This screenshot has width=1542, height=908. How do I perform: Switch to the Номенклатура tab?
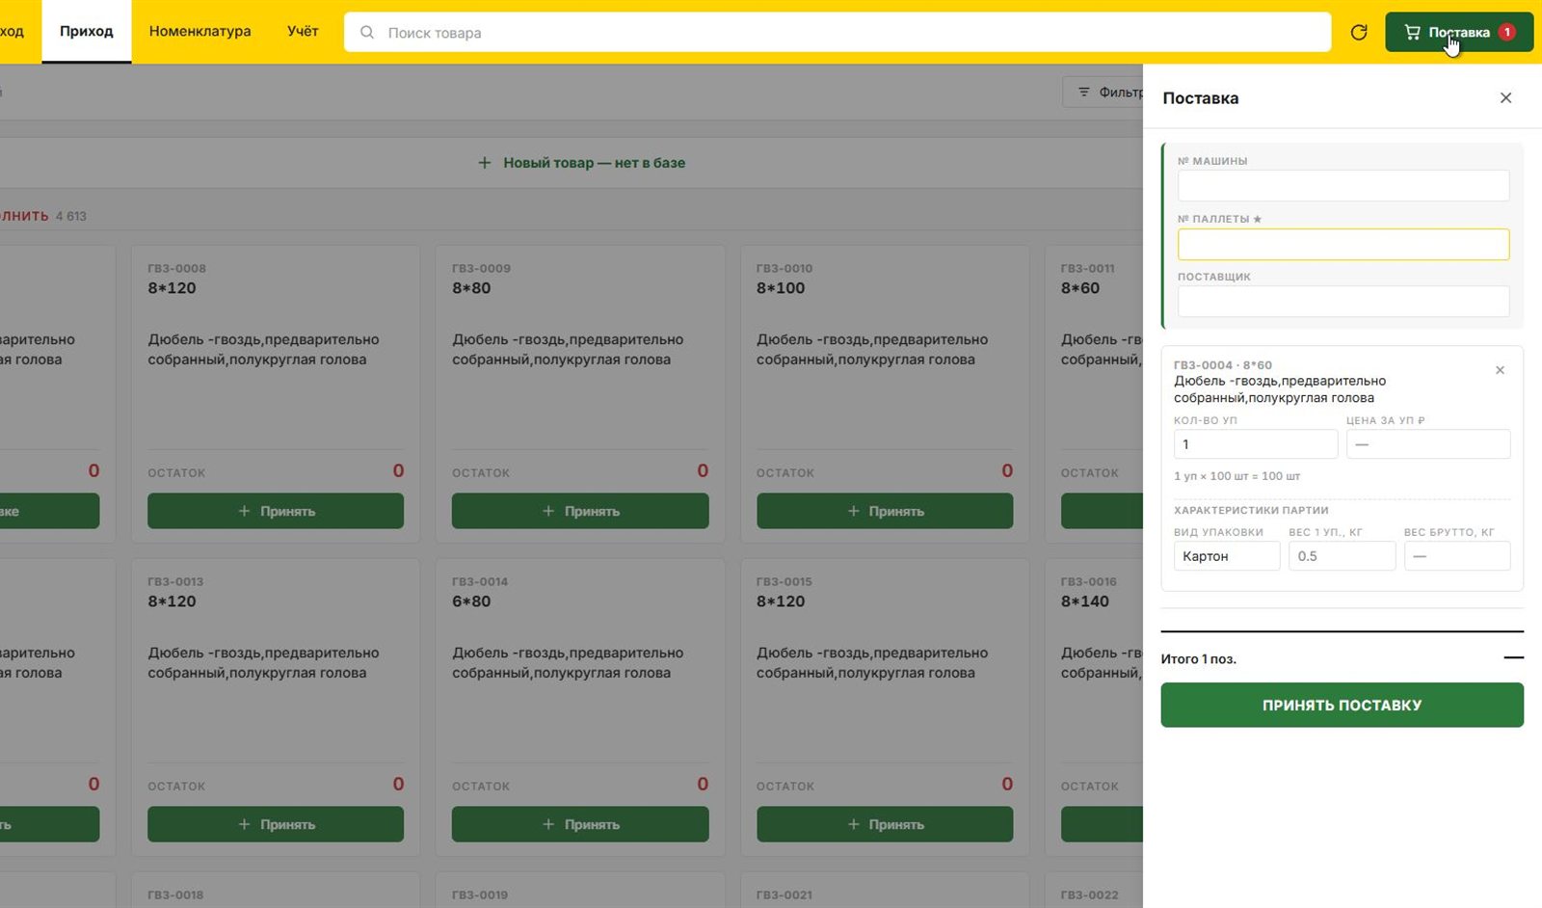pos(199,31)
